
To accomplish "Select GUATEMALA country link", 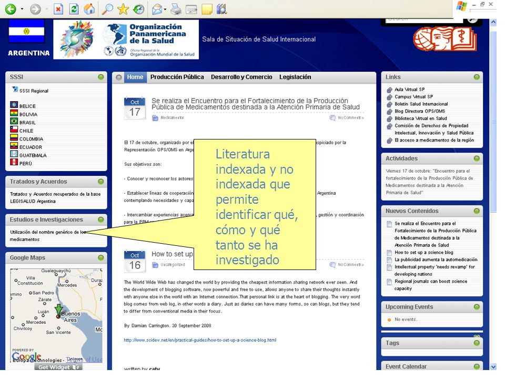I will point(33,155).
